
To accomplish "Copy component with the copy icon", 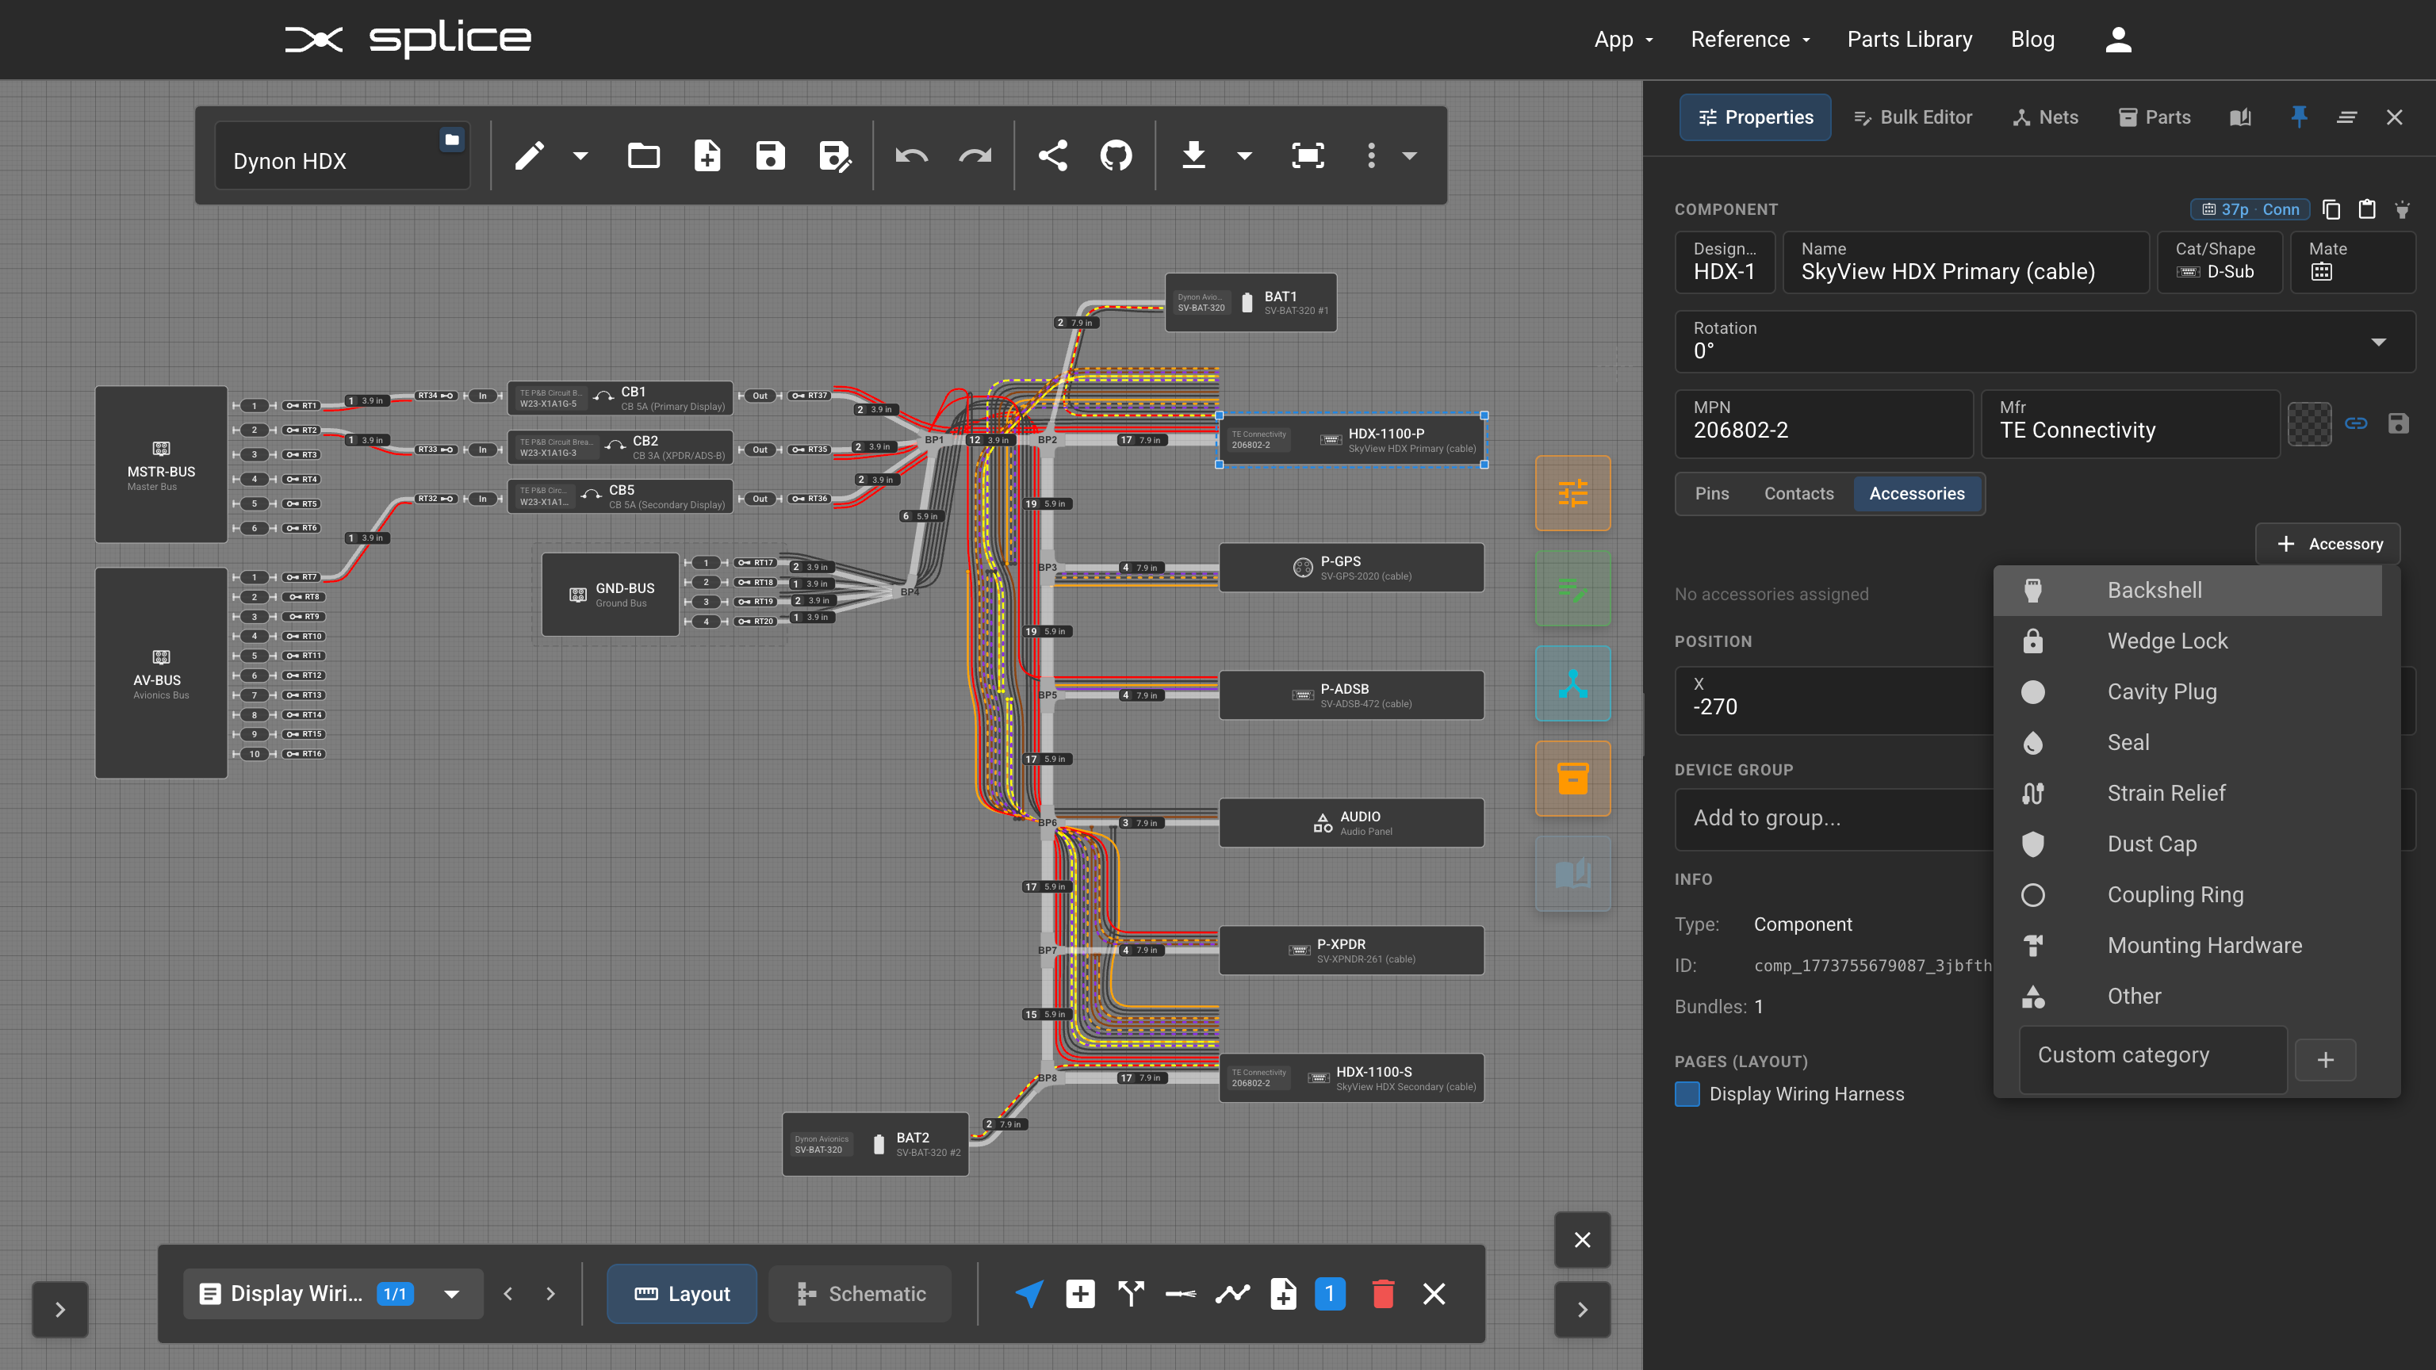I will (x=2331, y=209).
